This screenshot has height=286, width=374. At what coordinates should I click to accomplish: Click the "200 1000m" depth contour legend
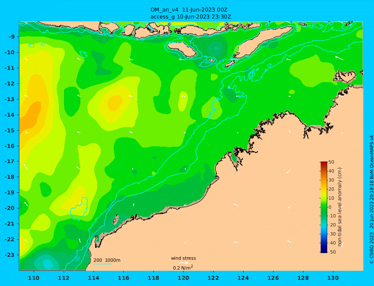[107, 260]
